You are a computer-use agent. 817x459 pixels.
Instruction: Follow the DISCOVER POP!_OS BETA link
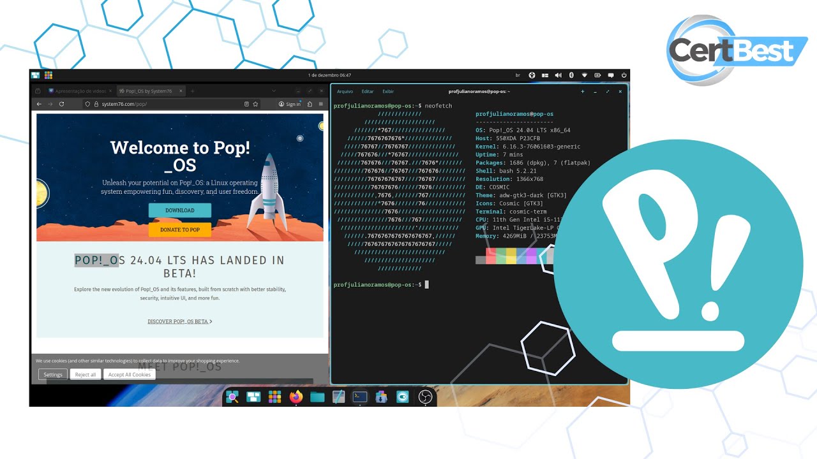(x=180, y=321)
